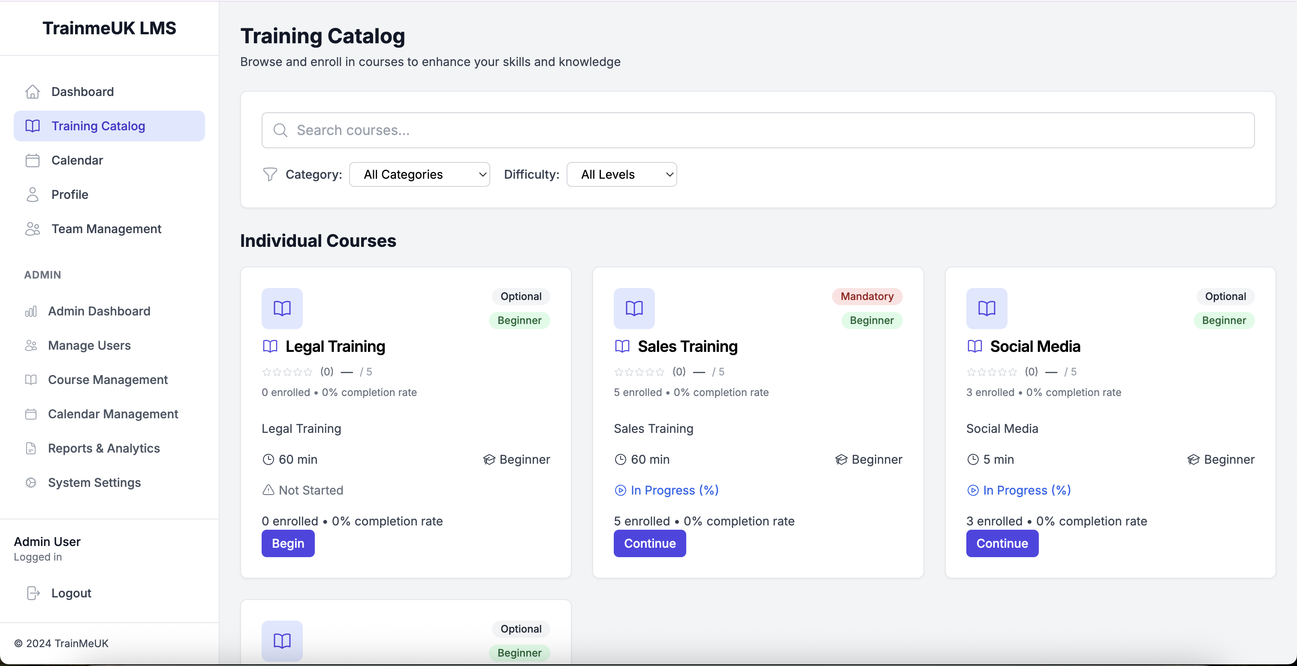Open Calendar Management admin page
The height and width of the screenshot is (666, 1297).
point(109,414)
